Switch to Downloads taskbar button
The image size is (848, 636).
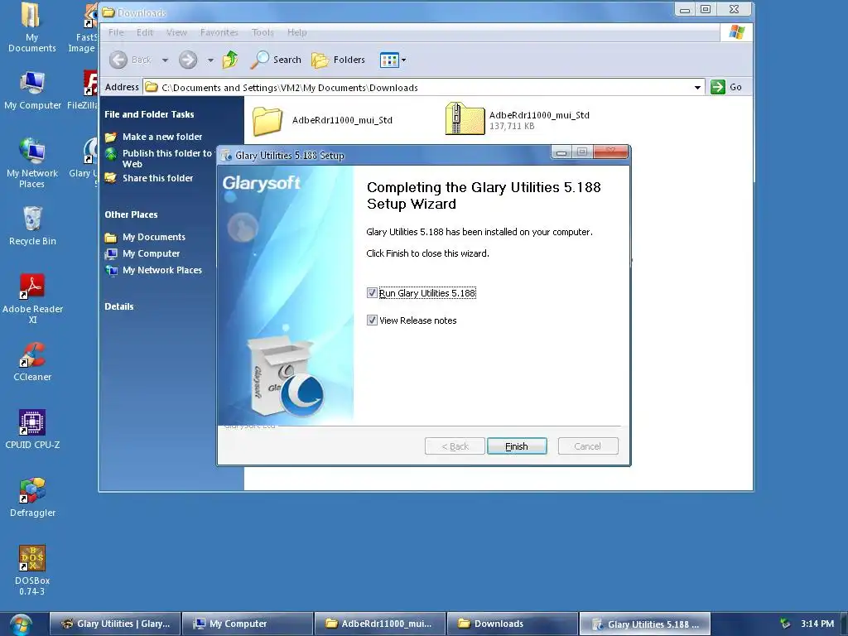point(512,624)
